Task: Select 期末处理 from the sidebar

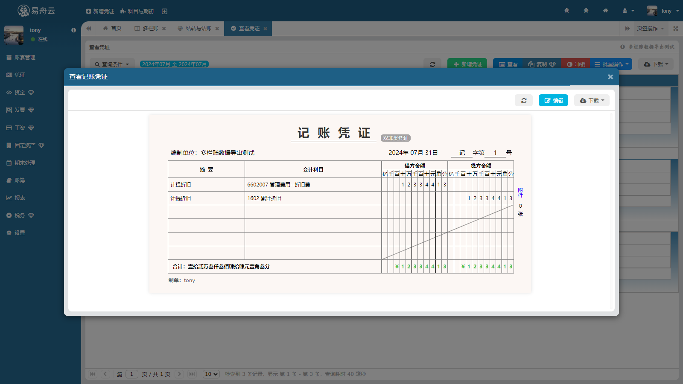Action: 25,163
